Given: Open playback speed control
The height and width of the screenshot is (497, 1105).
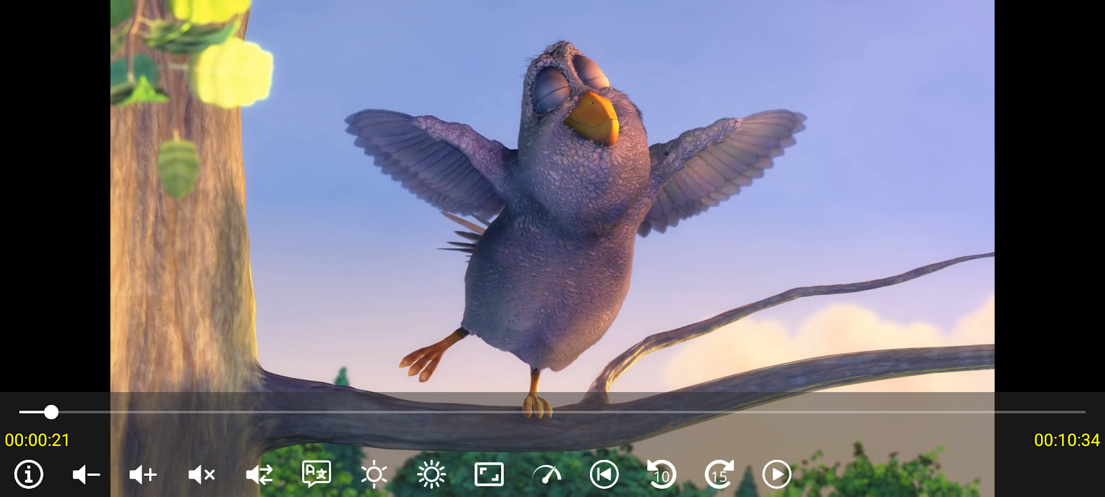Looking at the screenshot, I should tap(547, 475).
